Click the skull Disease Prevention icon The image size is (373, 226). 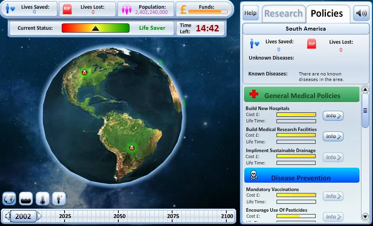(x=254, y=176)
